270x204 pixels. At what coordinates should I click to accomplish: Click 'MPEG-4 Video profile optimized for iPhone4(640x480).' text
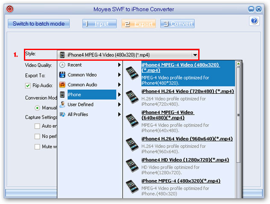pyautogui.click(x=175, y=128)
